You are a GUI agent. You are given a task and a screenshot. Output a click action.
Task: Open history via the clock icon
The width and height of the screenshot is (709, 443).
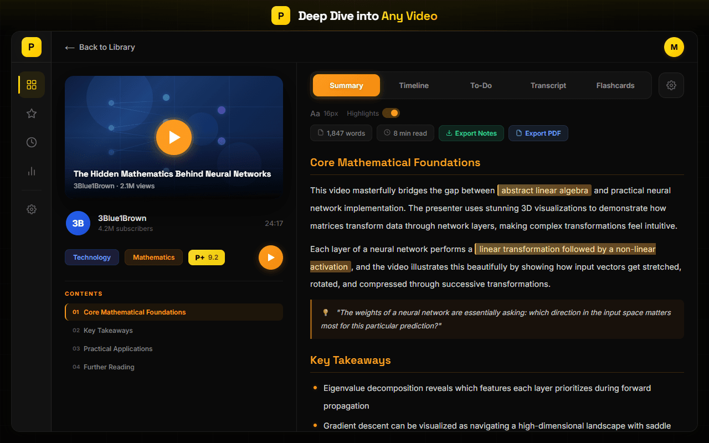click(32, 142)
